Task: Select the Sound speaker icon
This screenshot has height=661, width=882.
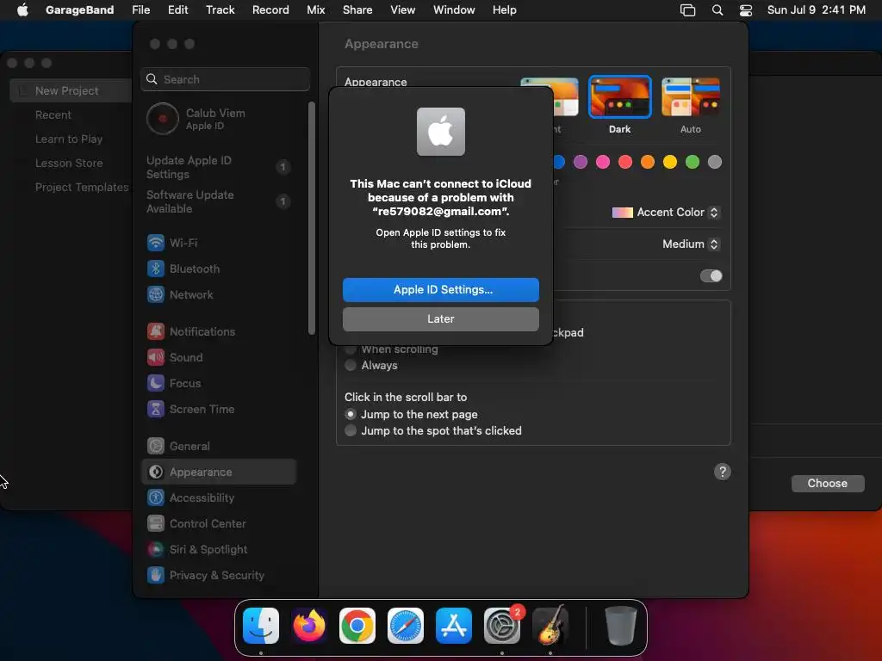Action: click(x=156, y=357)
